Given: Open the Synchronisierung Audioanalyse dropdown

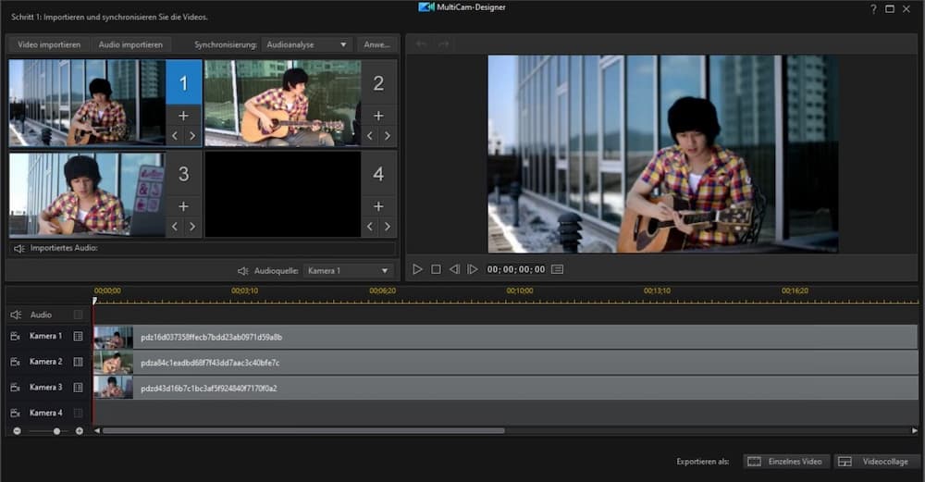Looking at the screenshot, I should click(307, 44).
